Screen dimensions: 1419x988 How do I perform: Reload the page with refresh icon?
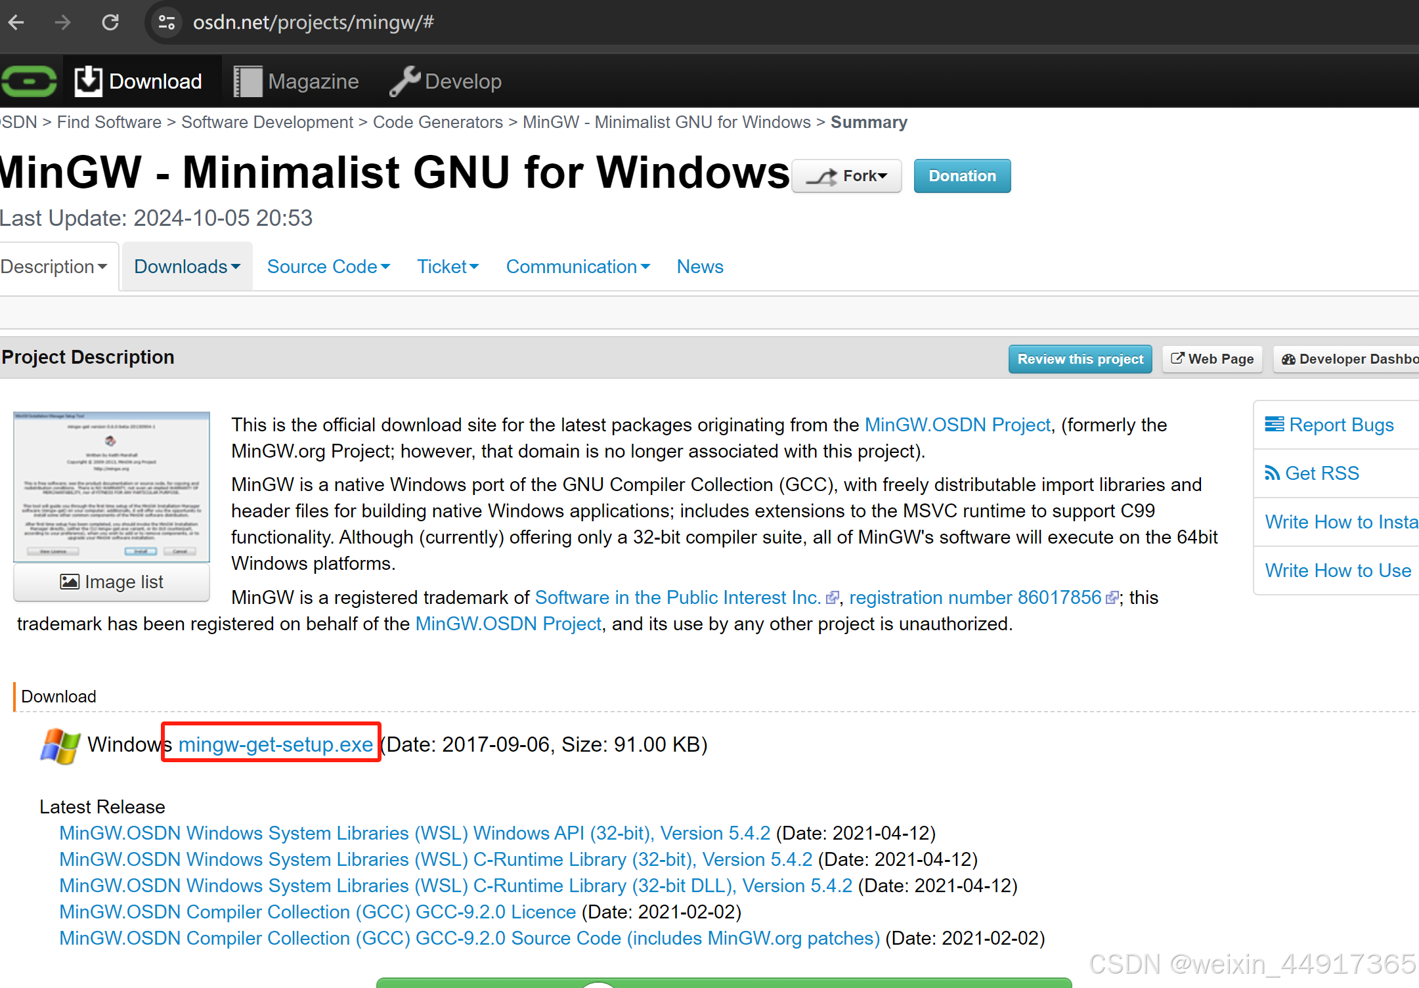pyautogui.click(x=110, y=23)
